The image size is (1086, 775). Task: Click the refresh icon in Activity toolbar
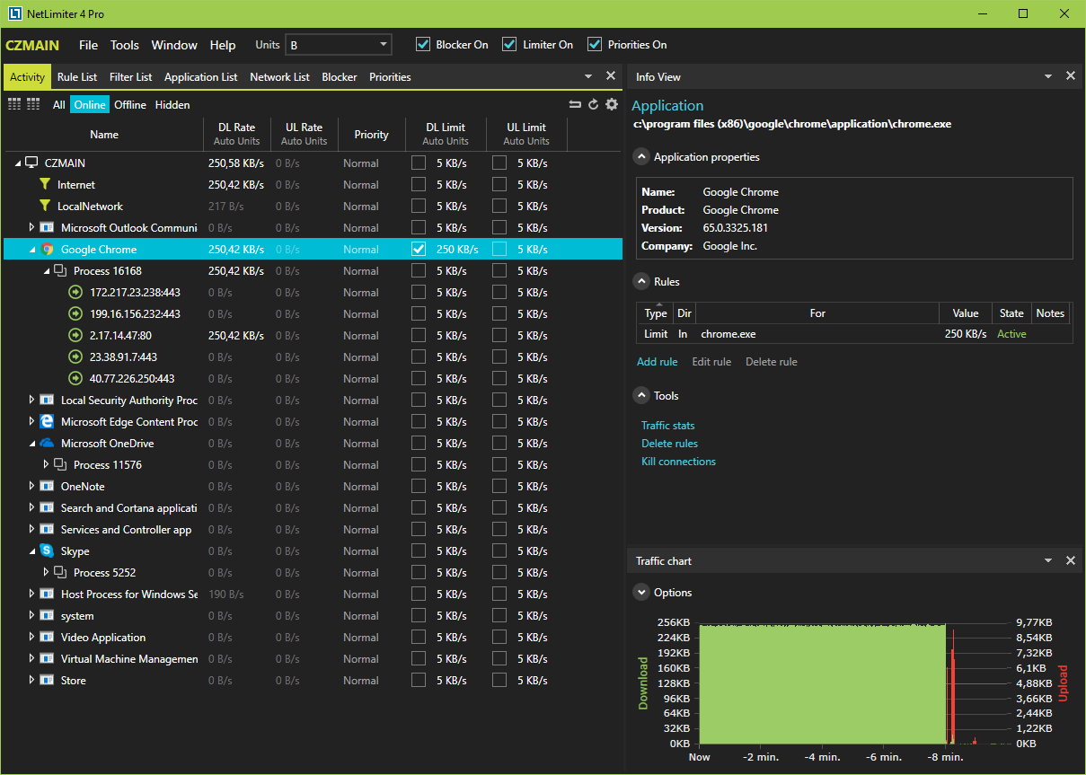593,104
